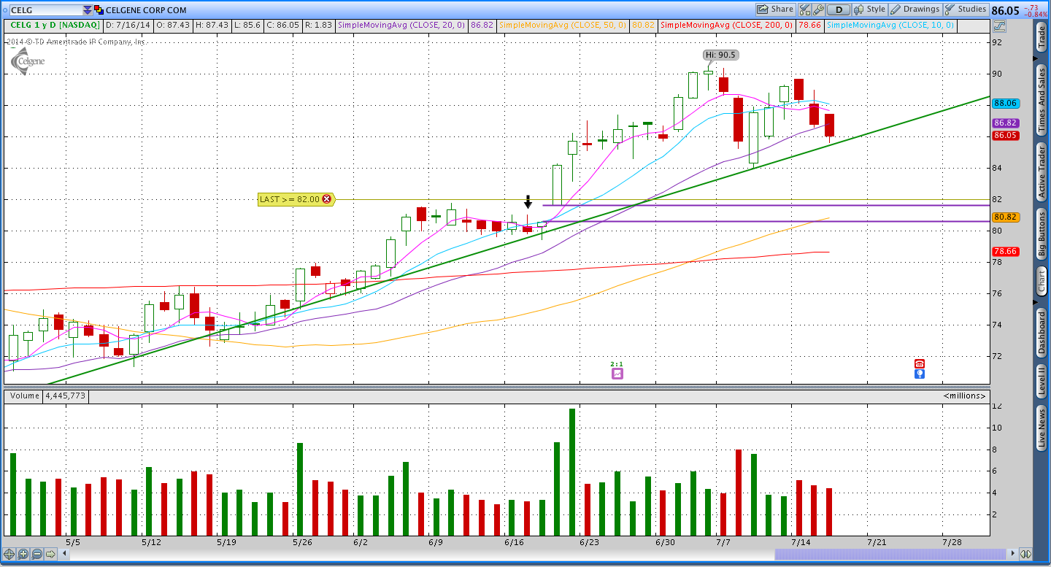The image size is (1051, 567).
Task: Click the LAST >= 82.00 alert label
Action: click(x=290, y=198)
